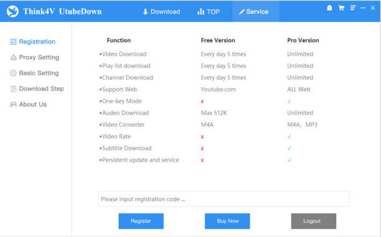Click the Play list download row label

click(125, 66)
